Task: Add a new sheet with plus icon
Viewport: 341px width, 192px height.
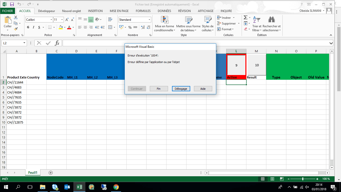Action: [51, 173]
